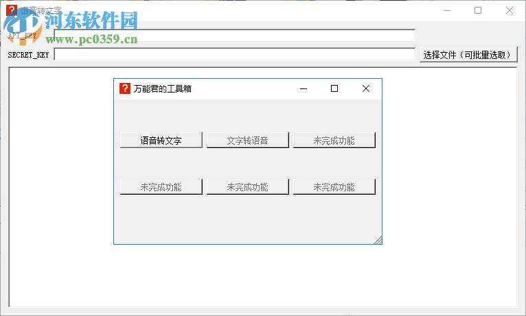Click the 万能君的工具箱 title icon
This screenshot has width=526, height=316.
[x=125, y=88]
